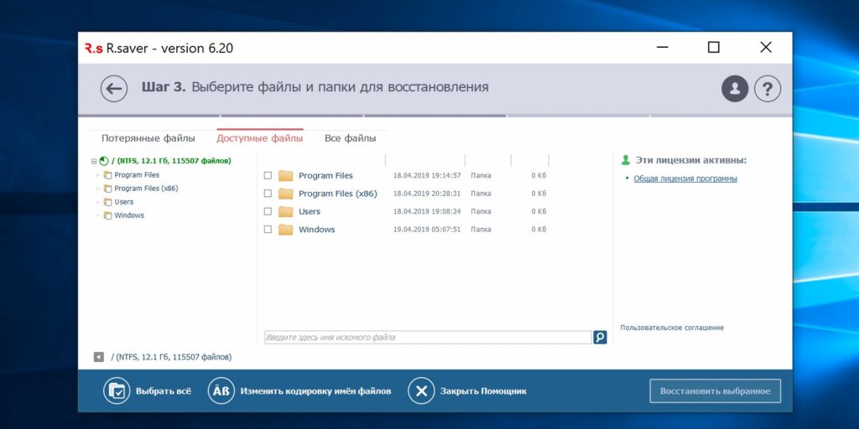Open Общая лицензия программы link
Image resolution: width=859 pixels, height=429 pixels.
(685, 179)
